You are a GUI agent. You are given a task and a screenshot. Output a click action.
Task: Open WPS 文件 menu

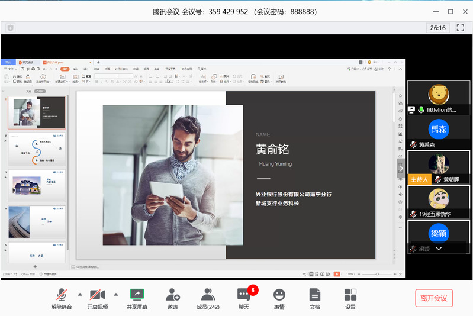pos(10,69)
